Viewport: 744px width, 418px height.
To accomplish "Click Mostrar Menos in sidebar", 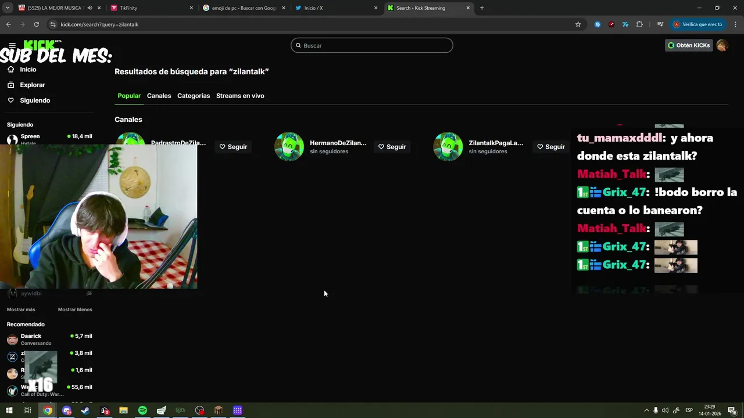I will tap(75, 309).
